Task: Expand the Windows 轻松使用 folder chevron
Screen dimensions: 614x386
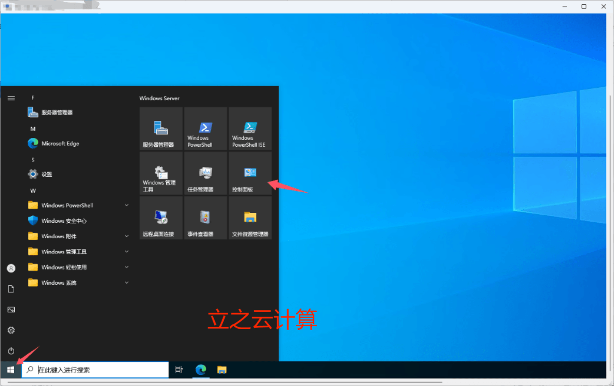Action: pyautogui.click(x=127, y=267)
